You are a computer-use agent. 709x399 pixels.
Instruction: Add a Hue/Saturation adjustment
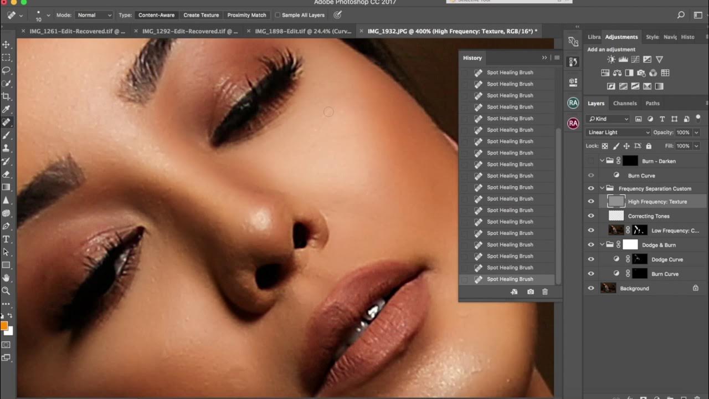[x=605, y=73]
